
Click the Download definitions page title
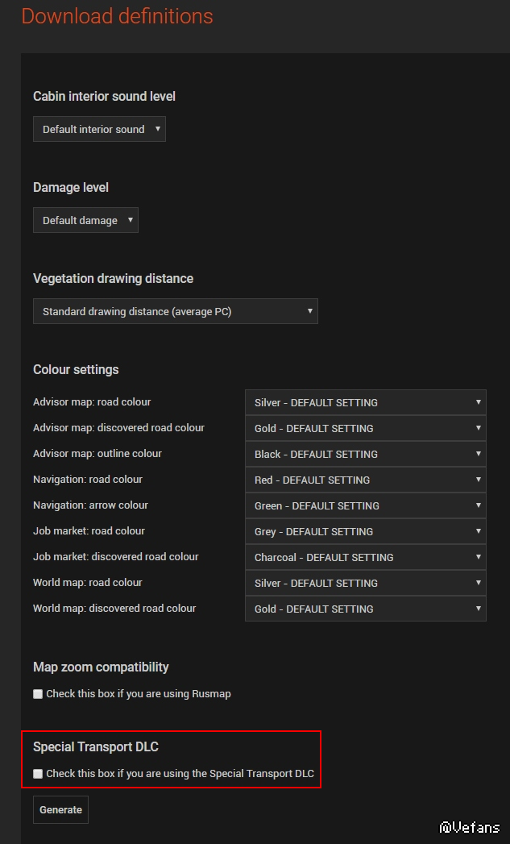click(117, 16)
